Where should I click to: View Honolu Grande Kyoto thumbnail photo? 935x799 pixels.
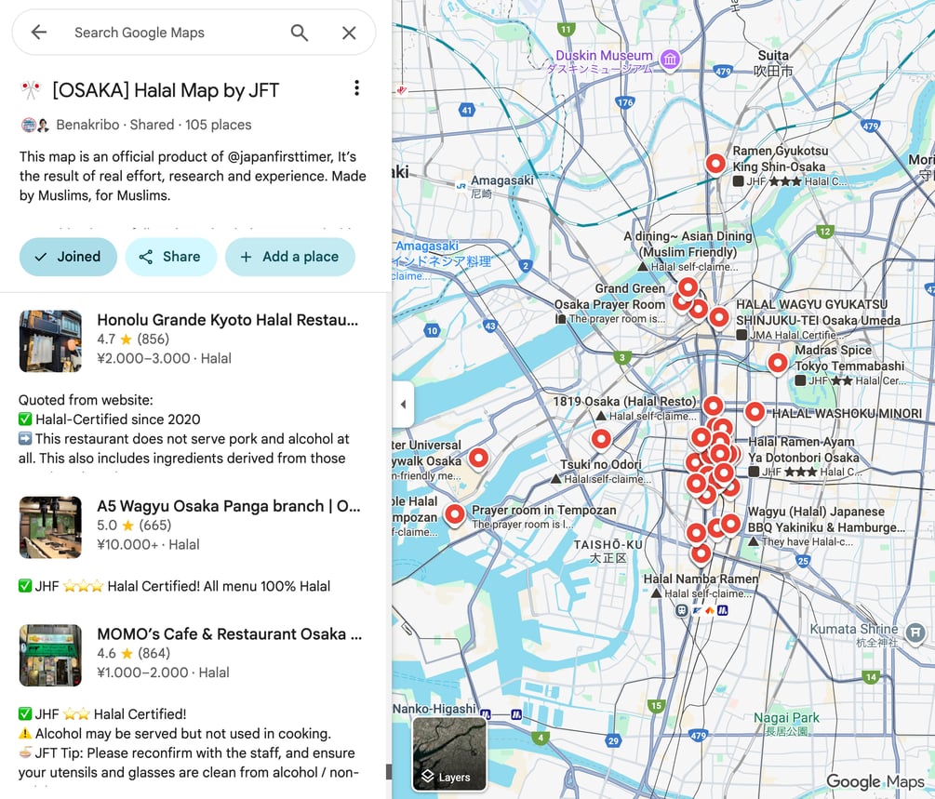click(x=50, y=341)
